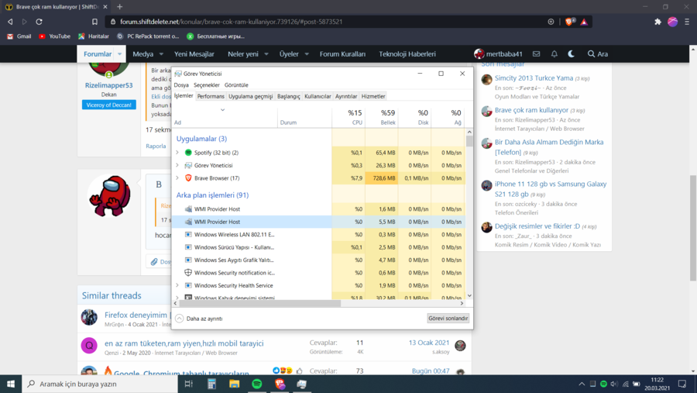Click Task Manager icon in taskbar
The width and height of the screenshot is (697, 393).
[302, 384]
